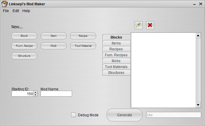This screenshot has height=126, width=205.
Task: Open the Help menu
Action: coord(26,11)
